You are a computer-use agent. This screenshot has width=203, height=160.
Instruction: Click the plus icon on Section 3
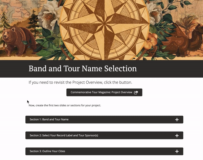(177, 151)
